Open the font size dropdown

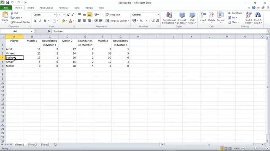(x=64, y=15)
